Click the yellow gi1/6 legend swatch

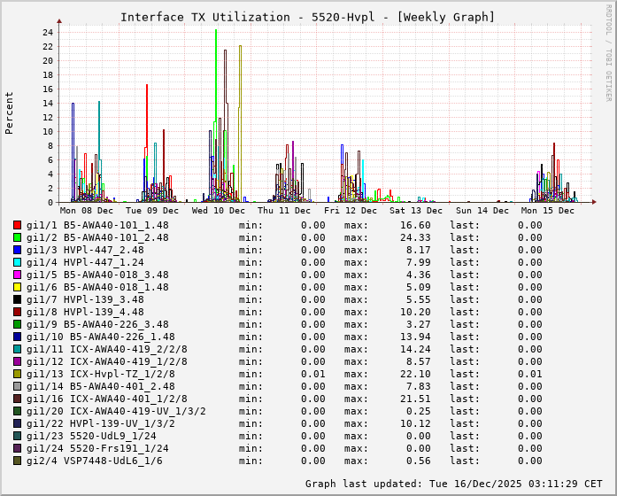point(17,287)
